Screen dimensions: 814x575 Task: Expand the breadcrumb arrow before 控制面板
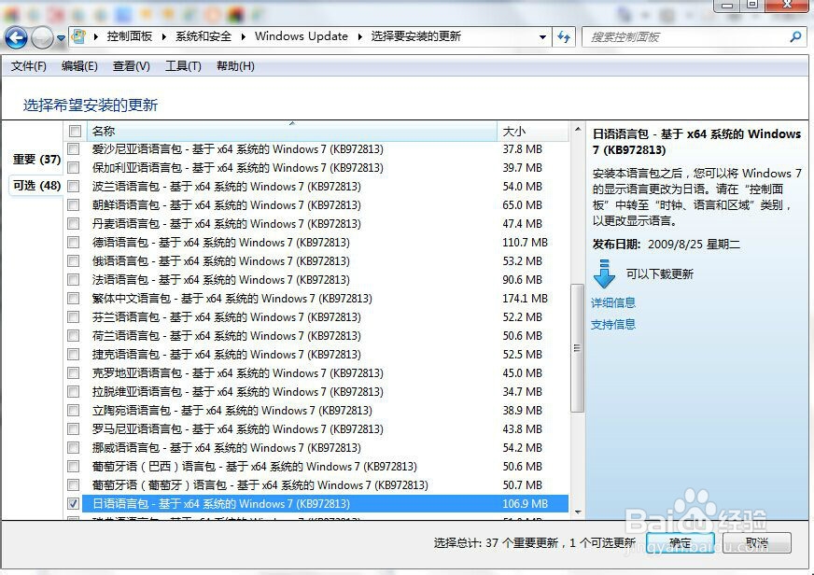click(96, 36)
